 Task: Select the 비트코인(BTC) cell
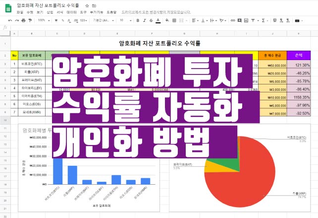(32, 64)
